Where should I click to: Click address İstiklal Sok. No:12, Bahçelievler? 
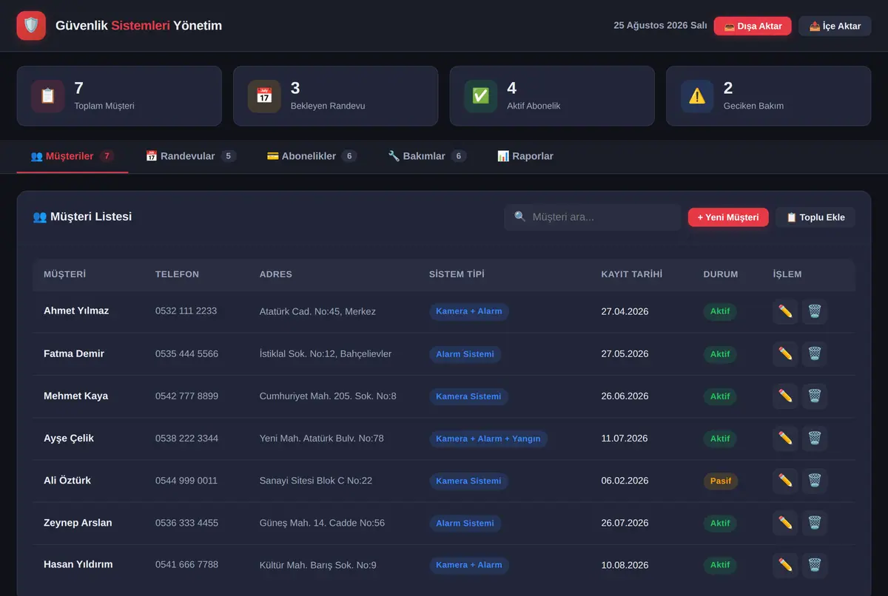(x=326, y=353)
